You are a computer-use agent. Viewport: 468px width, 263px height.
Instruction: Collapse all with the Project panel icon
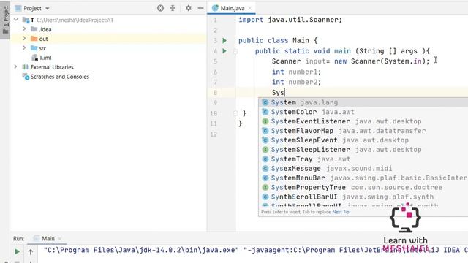tap(173, 8)
